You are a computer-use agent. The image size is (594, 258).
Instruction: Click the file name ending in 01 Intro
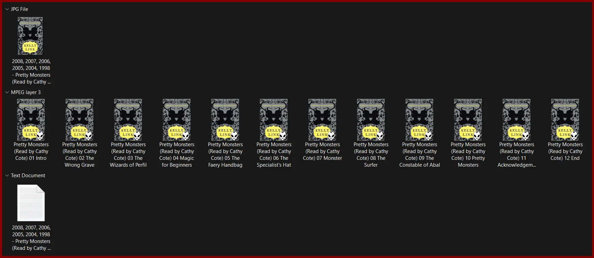(x=31, y=151)
